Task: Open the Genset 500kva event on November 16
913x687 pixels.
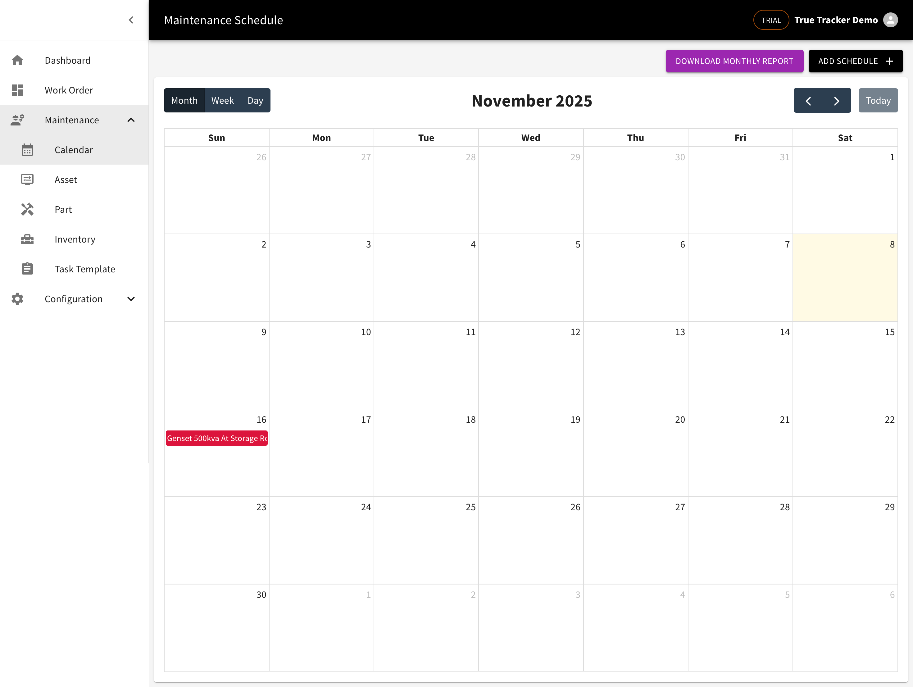Action: [x=216, y=438]
